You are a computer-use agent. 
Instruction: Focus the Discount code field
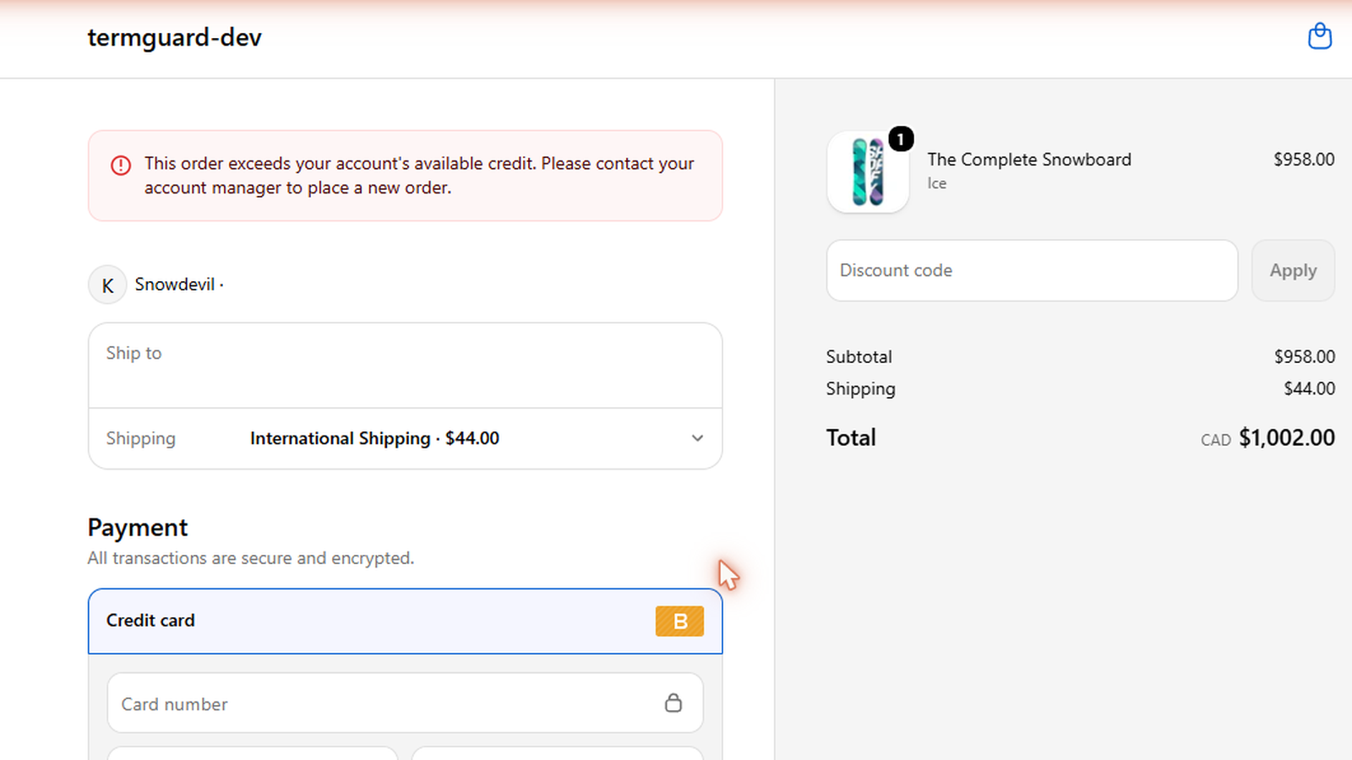pyautogui.click(x=1032, y=270)
